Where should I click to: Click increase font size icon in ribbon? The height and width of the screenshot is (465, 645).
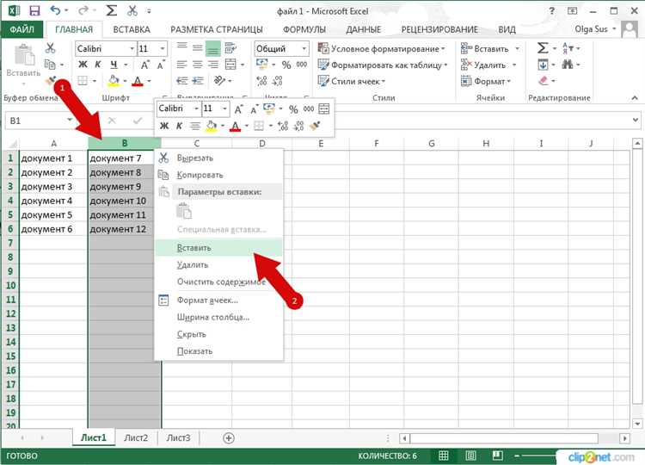click(145, 65)
